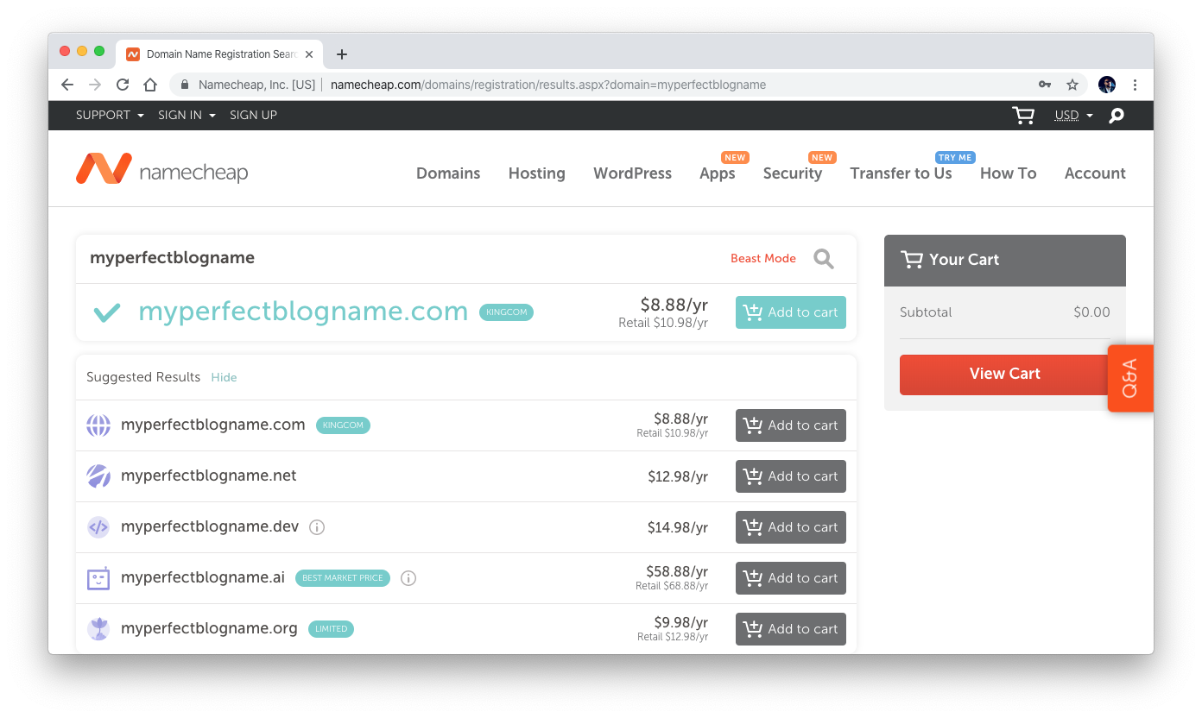Click the plant icon for the .org domain
Image resolution: width=1202 pixels, height=718 pixels.
point(98,629)
